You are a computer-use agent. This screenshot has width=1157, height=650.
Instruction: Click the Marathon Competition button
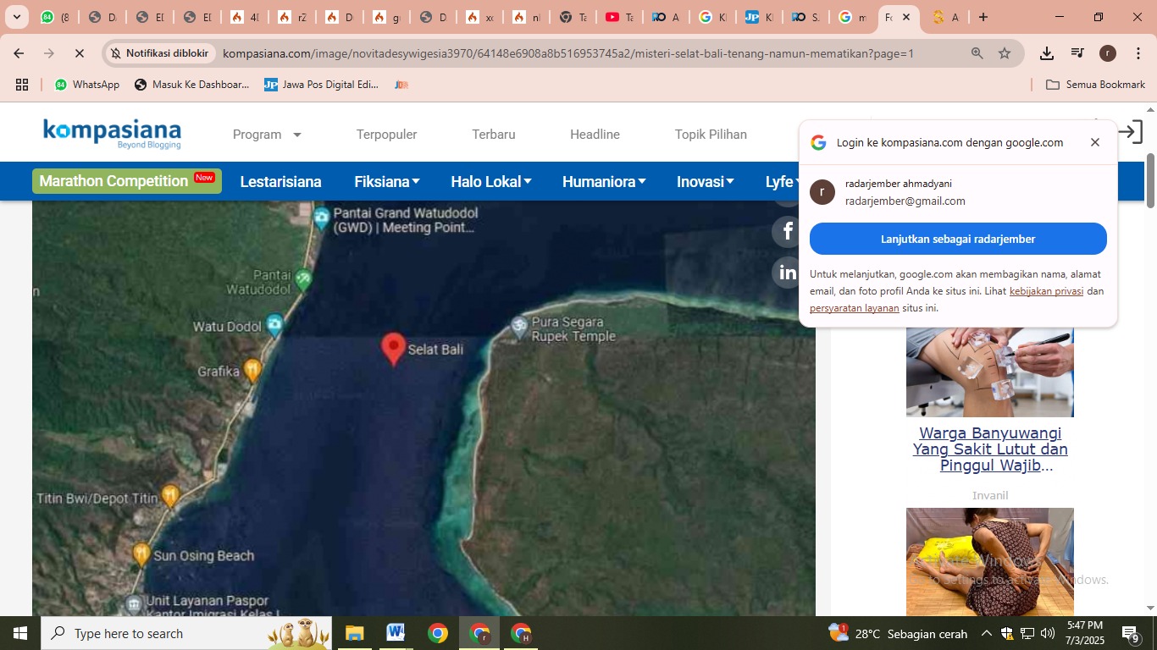(x=127, y=181)
